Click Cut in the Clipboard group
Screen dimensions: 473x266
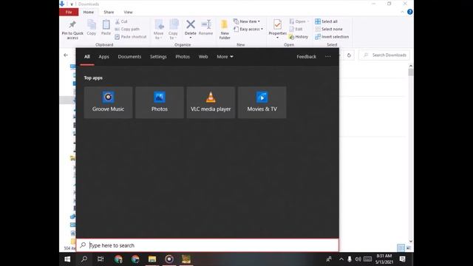point(121,21)
